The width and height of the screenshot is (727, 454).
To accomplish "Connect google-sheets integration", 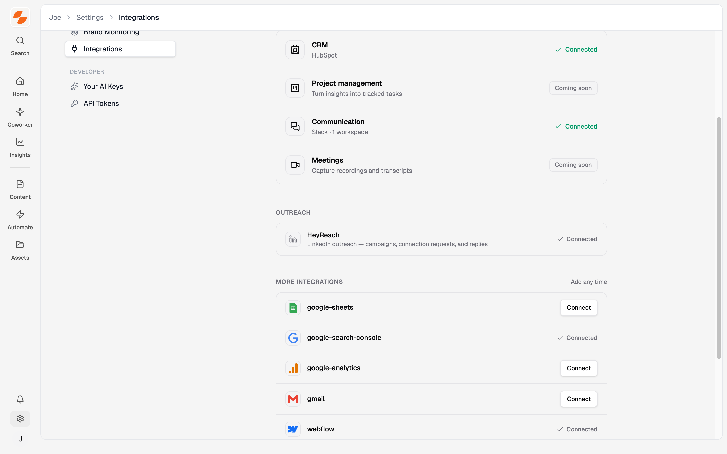I will tap(579, 307).
